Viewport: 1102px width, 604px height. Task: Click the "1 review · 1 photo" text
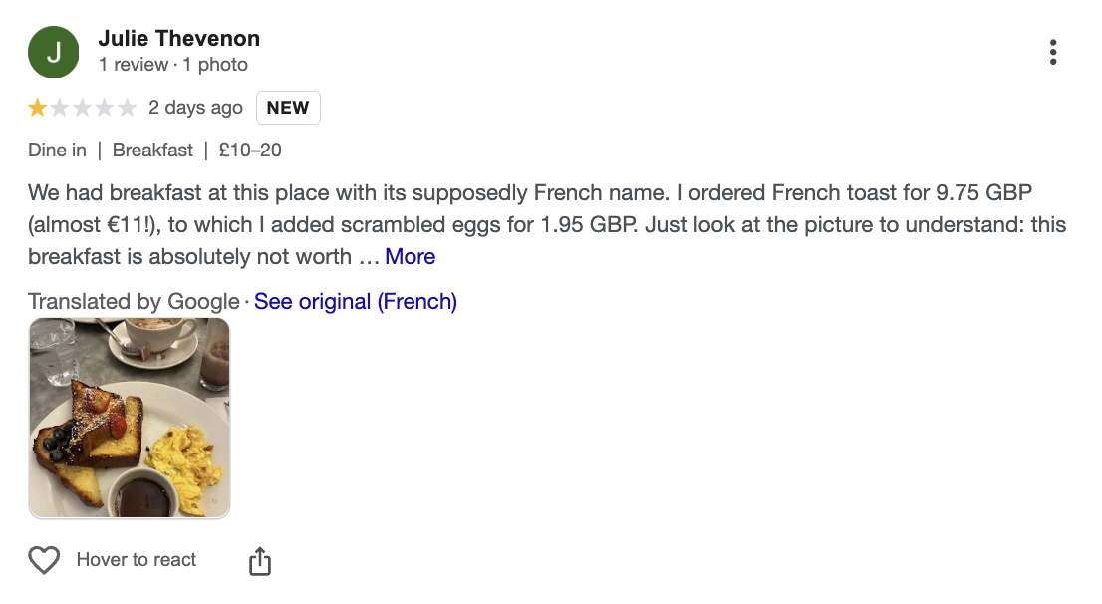[x=173, y=65]
